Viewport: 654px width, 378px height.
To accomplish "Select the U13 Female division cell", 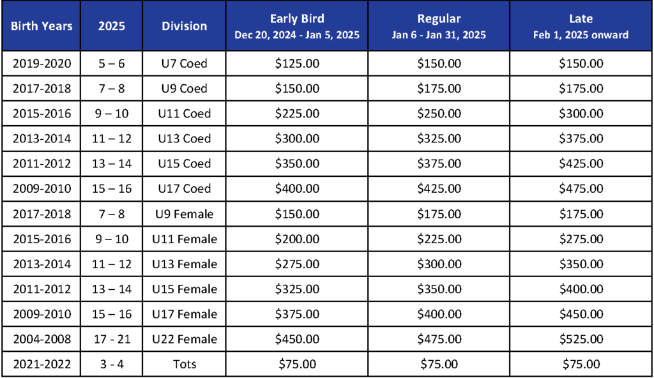I will [184, 264].
